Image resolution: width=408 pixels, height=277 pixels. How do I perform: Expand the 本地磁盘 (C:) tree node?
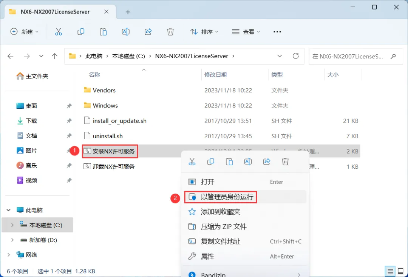[x=12, y=225]
